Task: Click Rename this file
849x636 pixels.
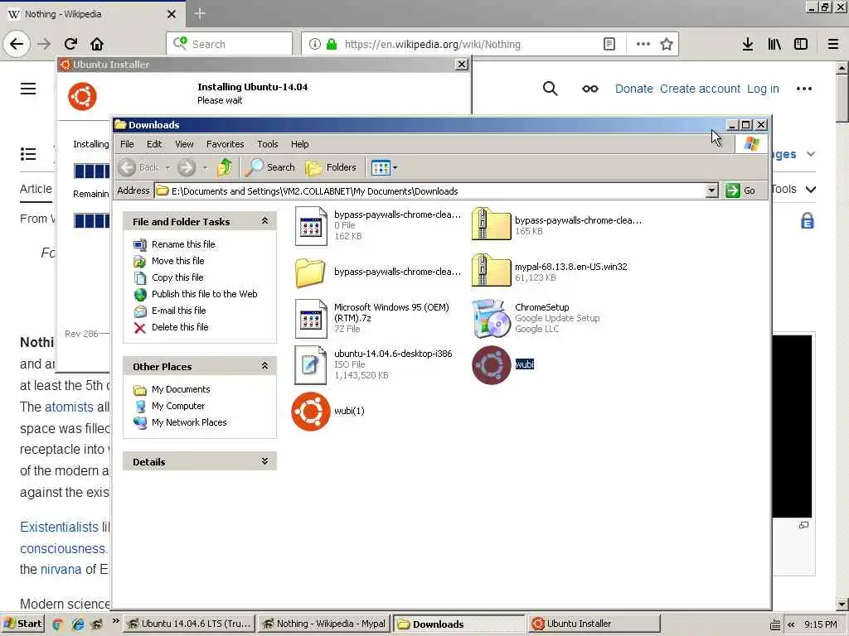Action: pyautogui.click(x=183, y=244)
